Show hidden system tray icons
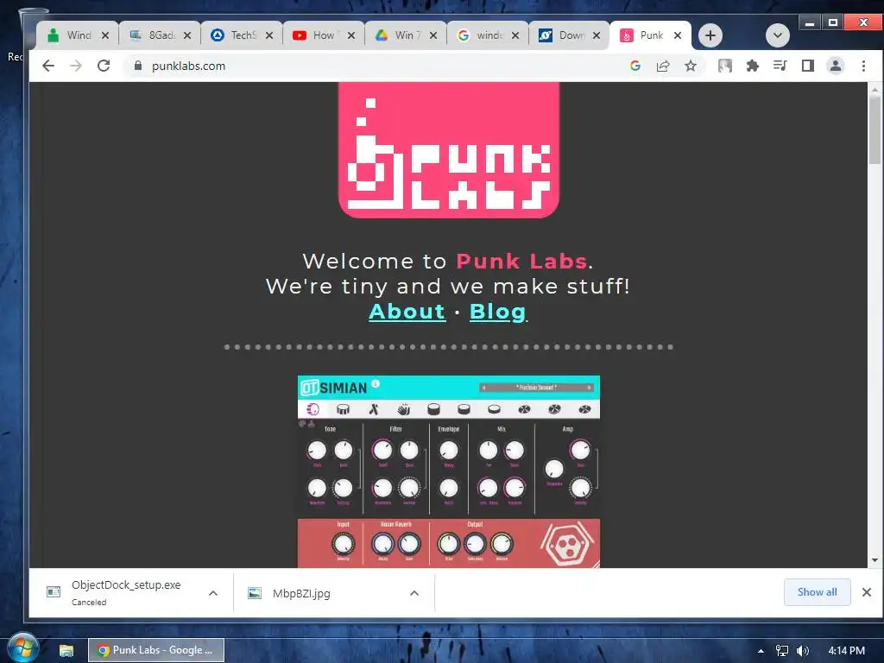The image size is (884, 663). pos(761,651)
